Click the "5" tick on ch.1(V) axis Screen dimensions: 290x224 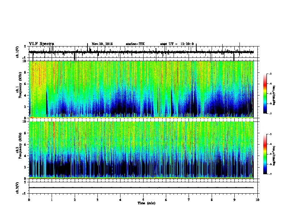coord(25,46)
